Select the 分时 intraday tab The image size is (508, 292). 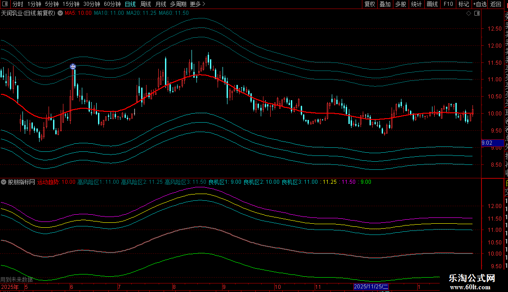(x=18, y=4)
